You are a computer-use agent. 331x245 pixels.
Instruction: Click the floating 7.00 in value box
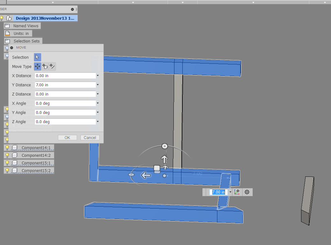click(x=218, y=192)
